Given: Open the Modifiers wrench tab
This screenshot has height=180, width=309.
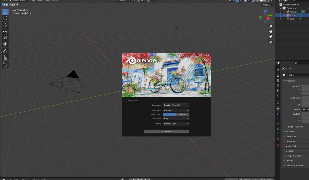Looking at the screenshot, I should pos(278,114).
